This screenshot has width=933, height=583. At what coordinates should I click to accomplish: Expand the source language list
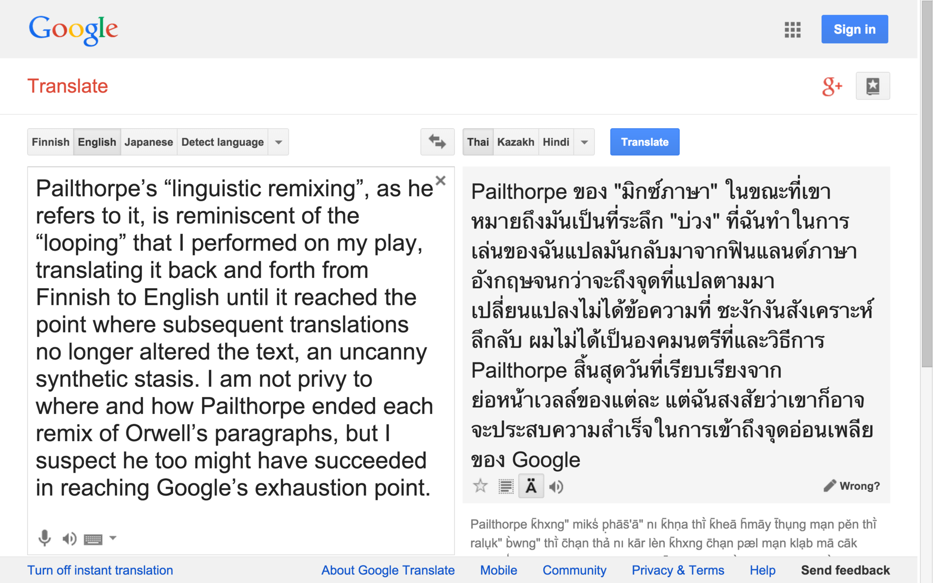coord(278,142)
